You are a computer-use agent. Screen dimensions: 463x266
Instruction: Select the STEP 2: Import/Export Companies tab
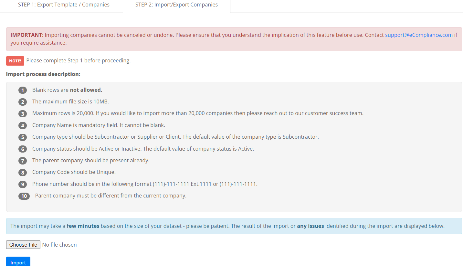point(176,5)
